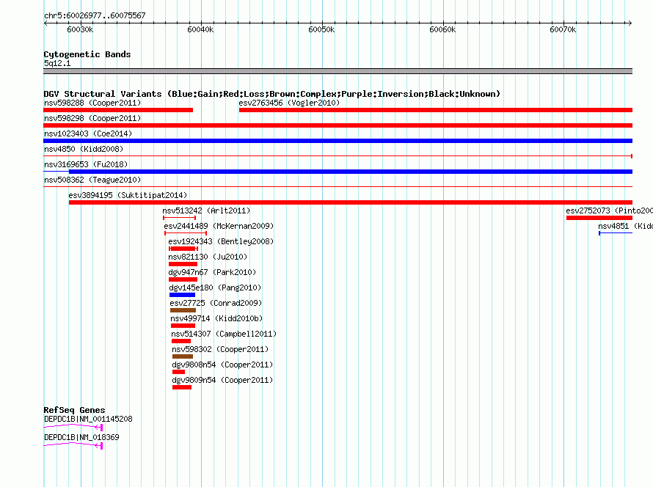Click the chr5:60026977..60075567 coordinate label
The width and height of the screenshot is (653, 487).
95,15
